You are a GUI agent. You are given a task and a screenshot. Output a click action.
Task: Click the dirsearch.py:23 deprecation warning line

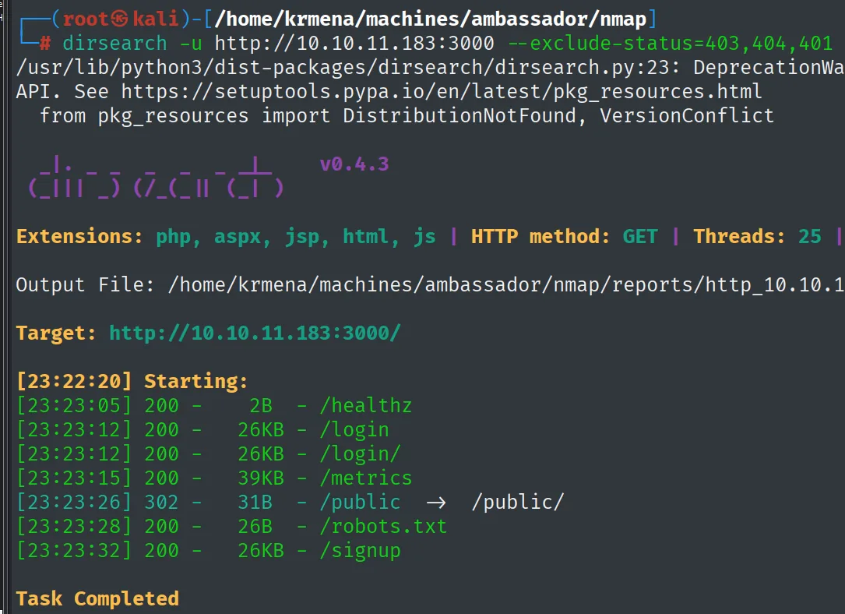(430, 67)
